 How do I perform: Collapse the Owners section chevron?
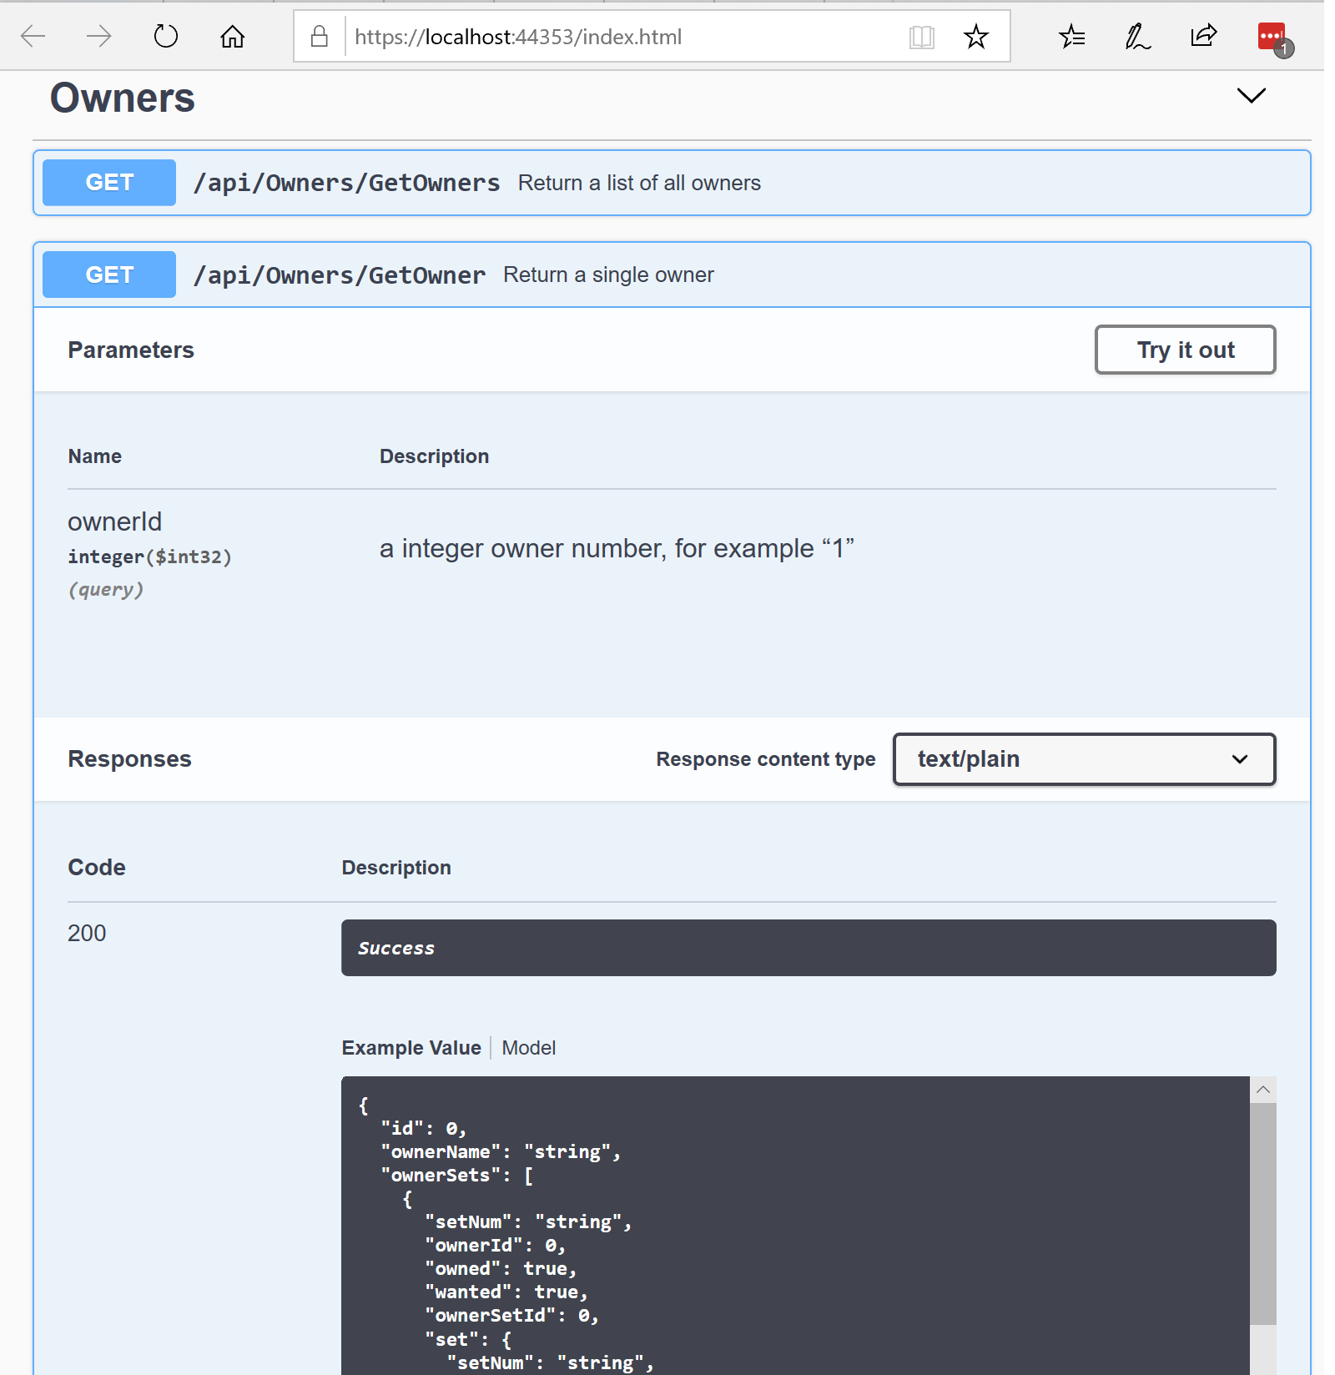coord(1251,96)
